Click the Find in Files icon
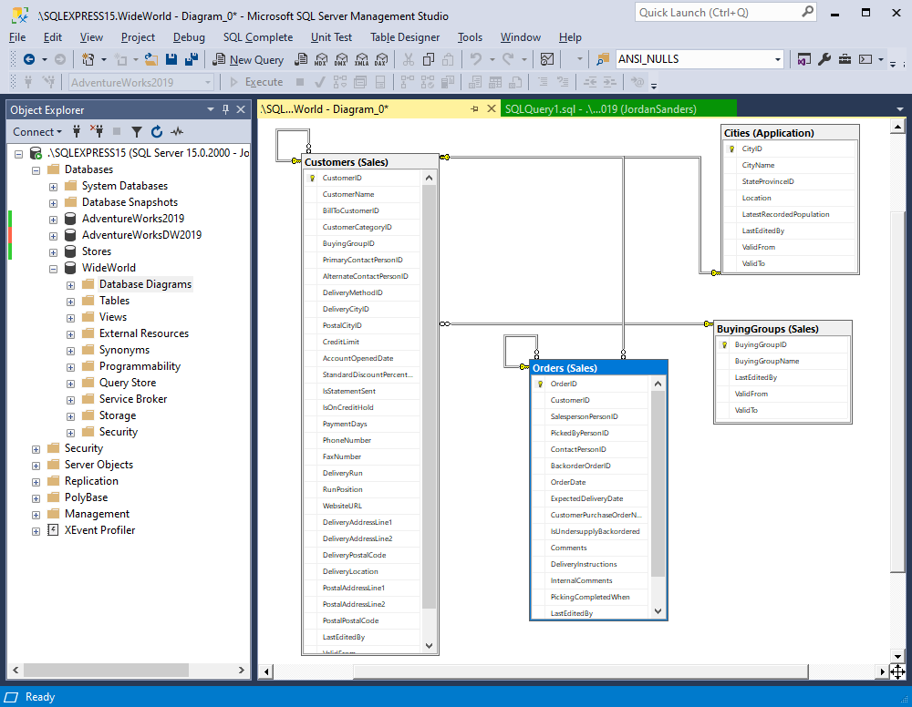912x707 pixels. [x=603, y=59]
